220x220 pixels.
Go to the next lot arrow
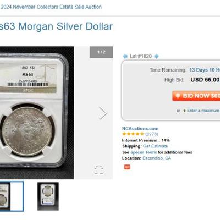tap(156, 56)
